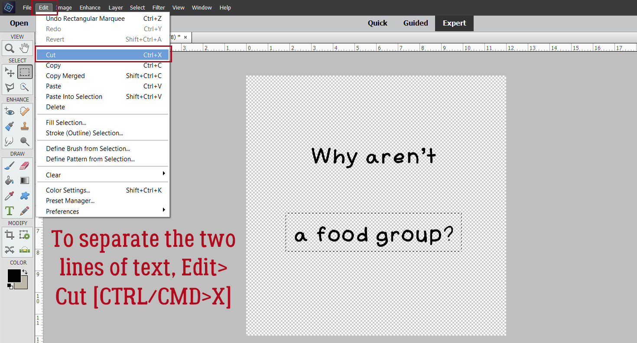The width and height of the screenshot is (637, 343).
Task: Open the foreground color swatch
Action: [x=14, y=275]
